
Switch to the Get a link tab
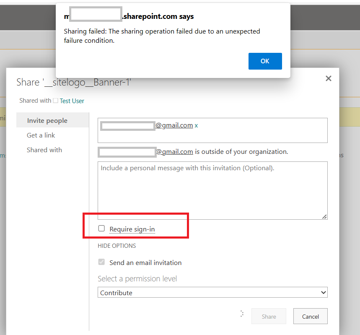[x=41, y=135]
